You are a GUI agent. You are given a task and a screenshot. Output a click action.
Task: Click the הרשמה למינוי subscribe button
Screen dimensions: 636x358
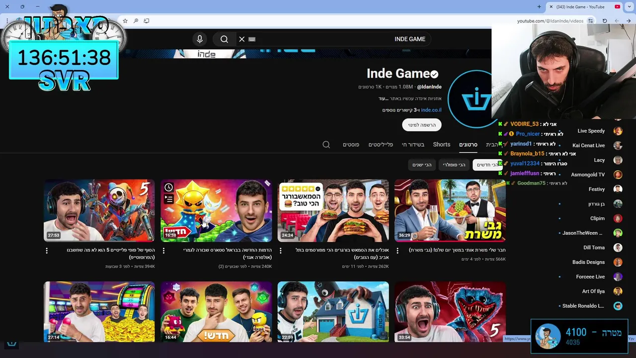(x=422, y=125)
